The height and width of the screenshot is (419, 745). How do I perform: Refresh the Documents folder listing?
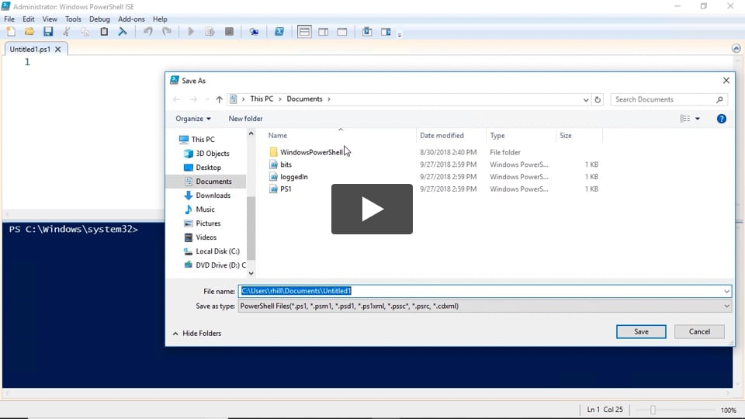pos(598,99)
